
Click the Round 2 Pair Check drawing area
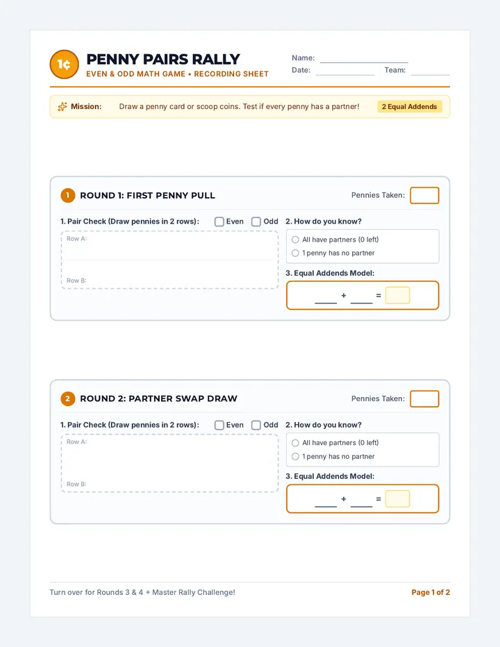pyautogui.click(x=169, y=463)
